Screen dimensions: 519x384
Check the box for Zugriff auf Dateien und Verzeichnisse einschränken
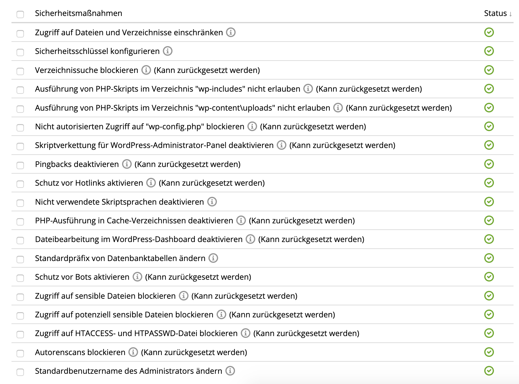point(20,33)
